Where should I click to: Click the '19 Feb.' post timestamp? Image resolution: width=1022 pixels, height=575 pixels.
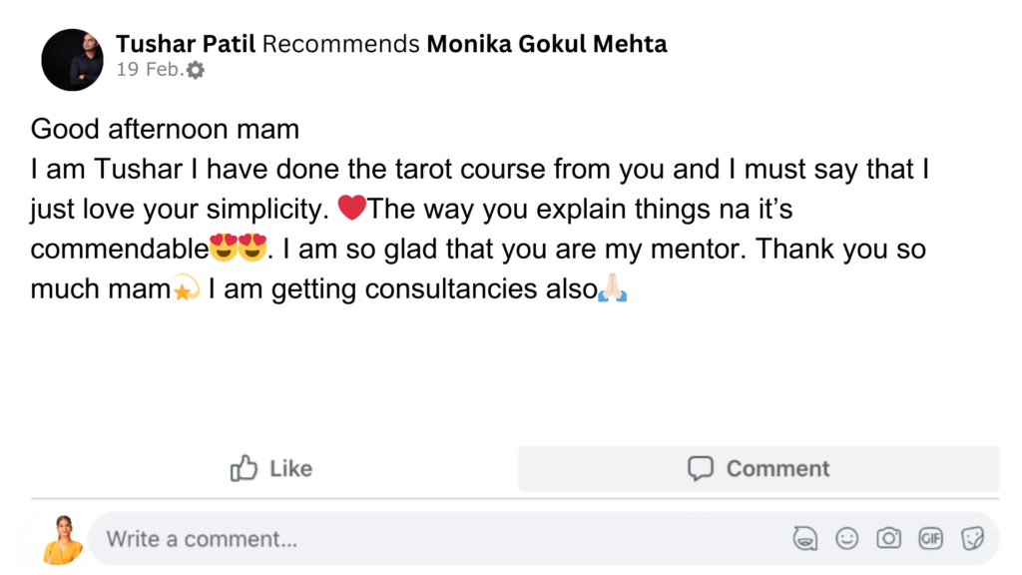point(150,70)
